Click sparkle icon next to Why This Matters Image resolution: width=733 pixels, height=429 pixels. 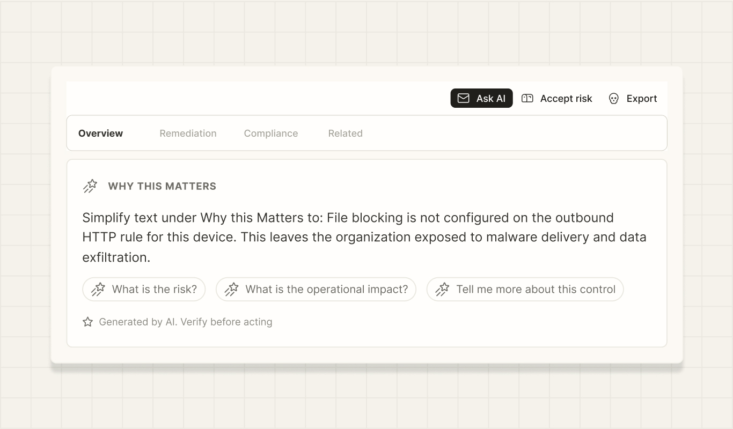90,186
